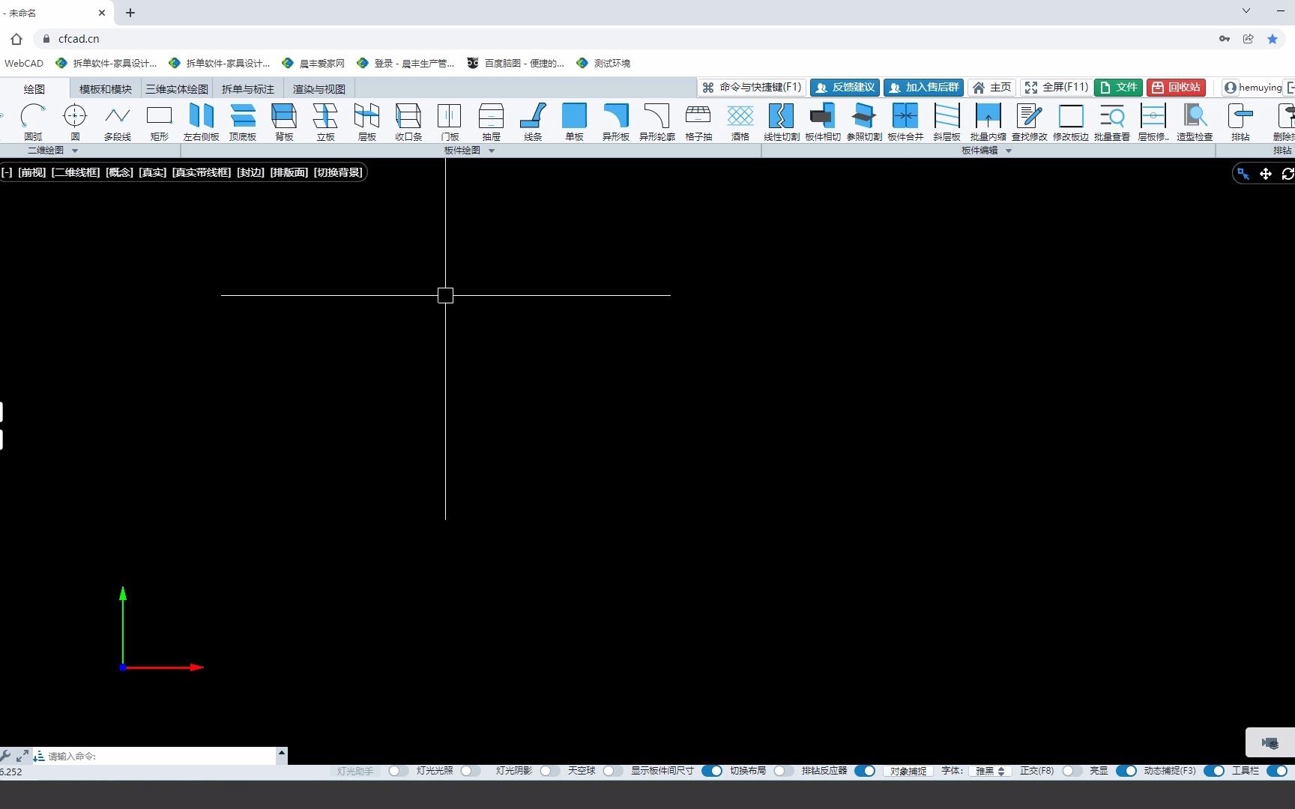The height and width of the screenshot is (809, 1295).
Task: Turn off 显示板件间尺寸 switch
Action: [x=712, y=771]
